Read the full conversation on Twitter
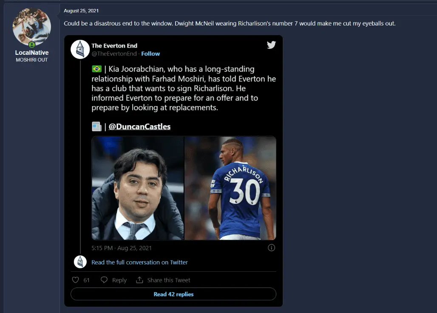This screenshot has width=437, height=313. [x=139, y=262]
